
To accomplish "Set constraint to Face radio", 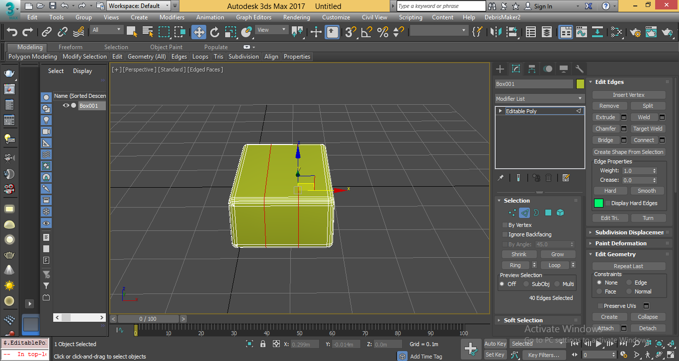I will click(x=599, y=291).
